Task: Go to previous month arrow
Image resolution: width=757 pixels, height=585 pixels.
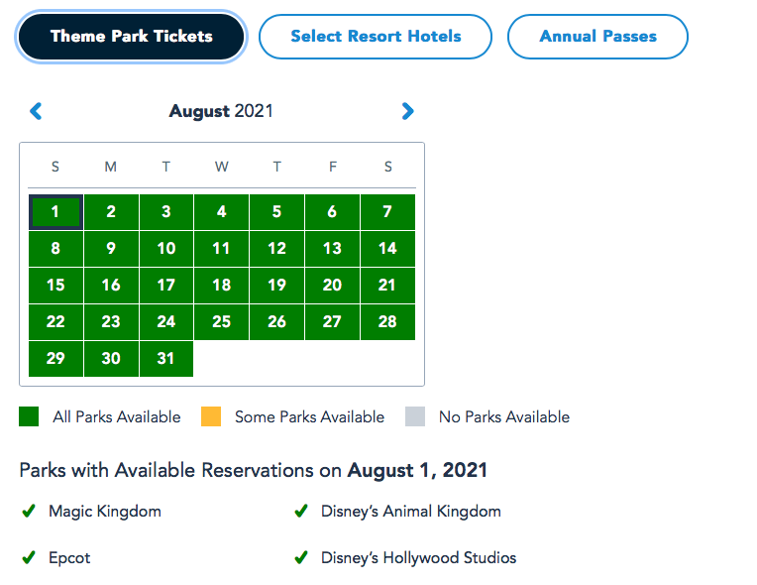Action: coord(37,111)
